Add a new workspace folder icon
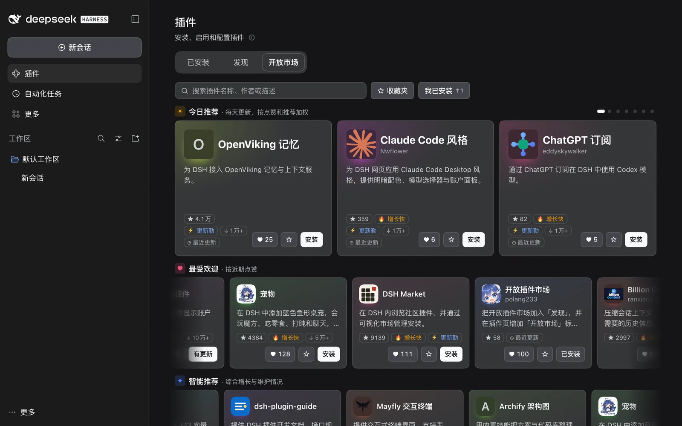 point(135,138)
